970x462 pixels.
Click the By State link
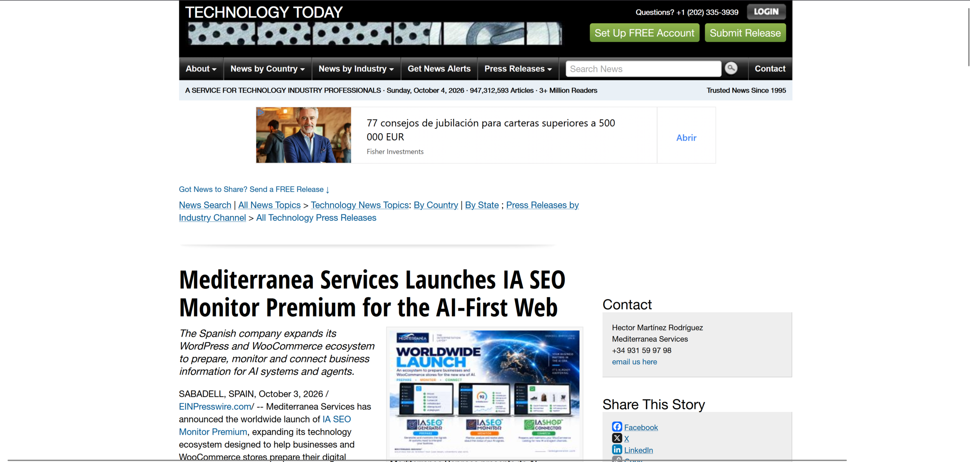pyautogui.click(x=482, y=205)
